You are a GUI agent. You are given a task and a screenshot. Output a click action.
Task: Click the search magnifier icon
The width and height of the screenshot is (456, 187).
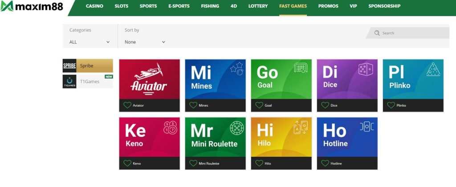(x=377, y=33)
